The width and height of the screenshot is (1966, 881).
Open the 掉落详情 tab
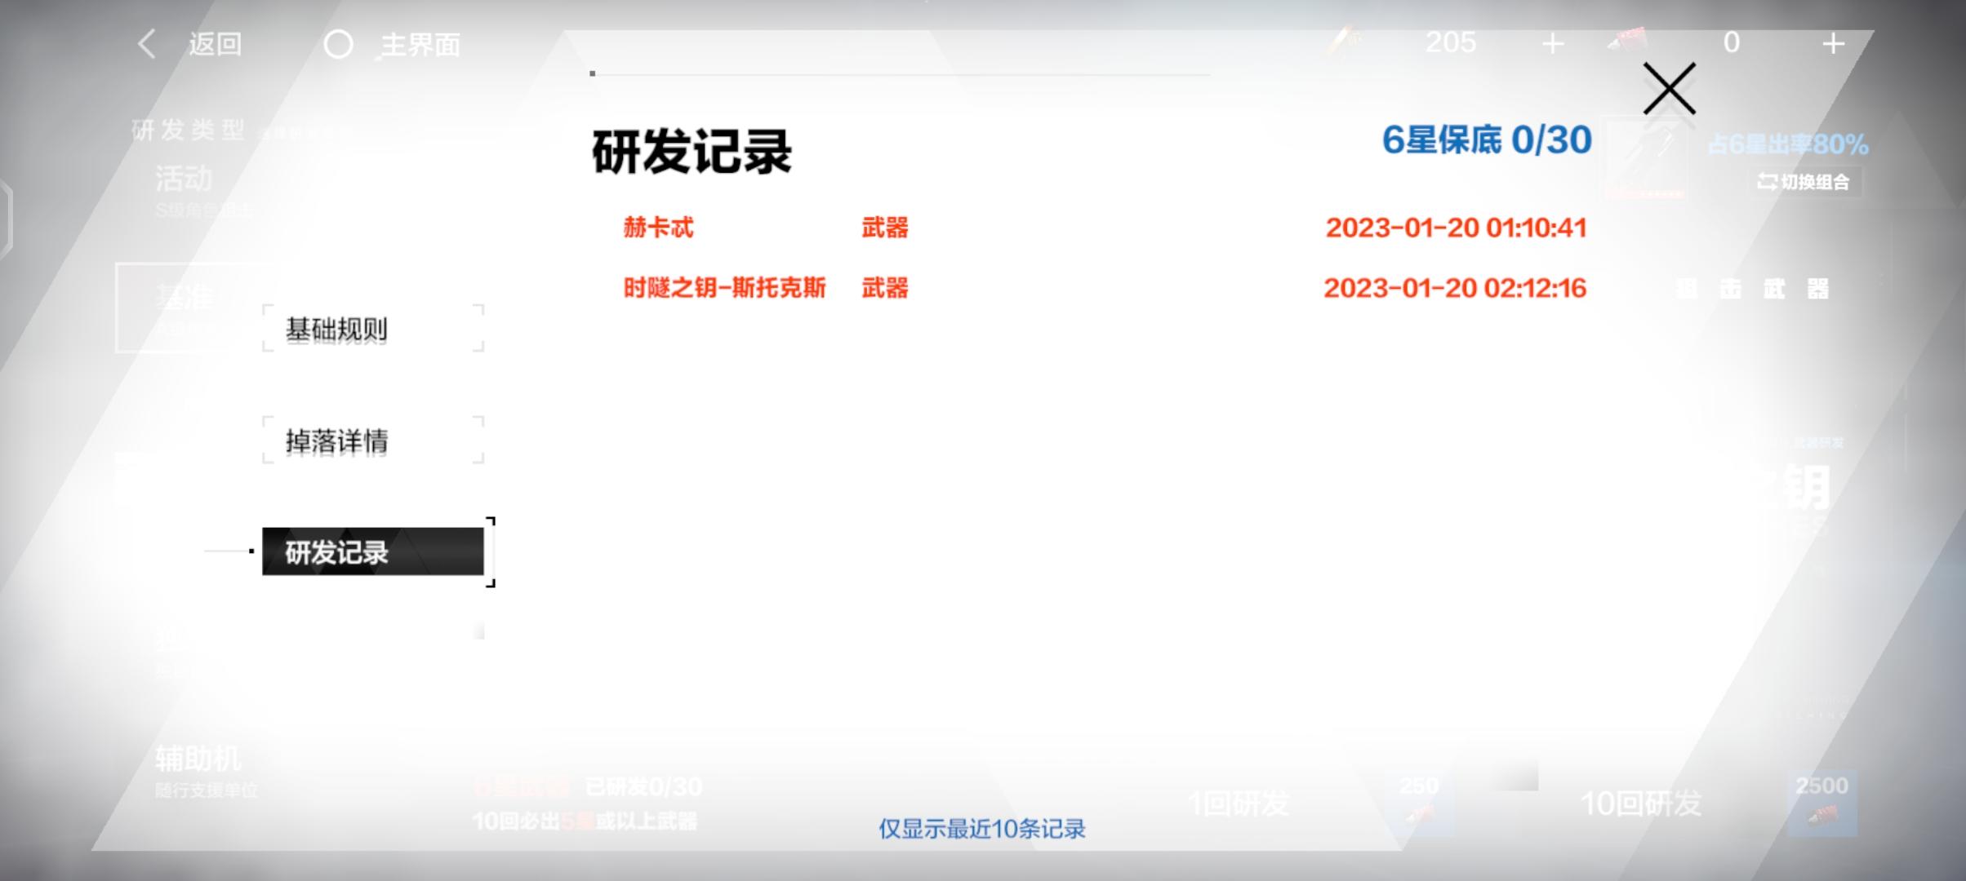click(x=373, y=440)
